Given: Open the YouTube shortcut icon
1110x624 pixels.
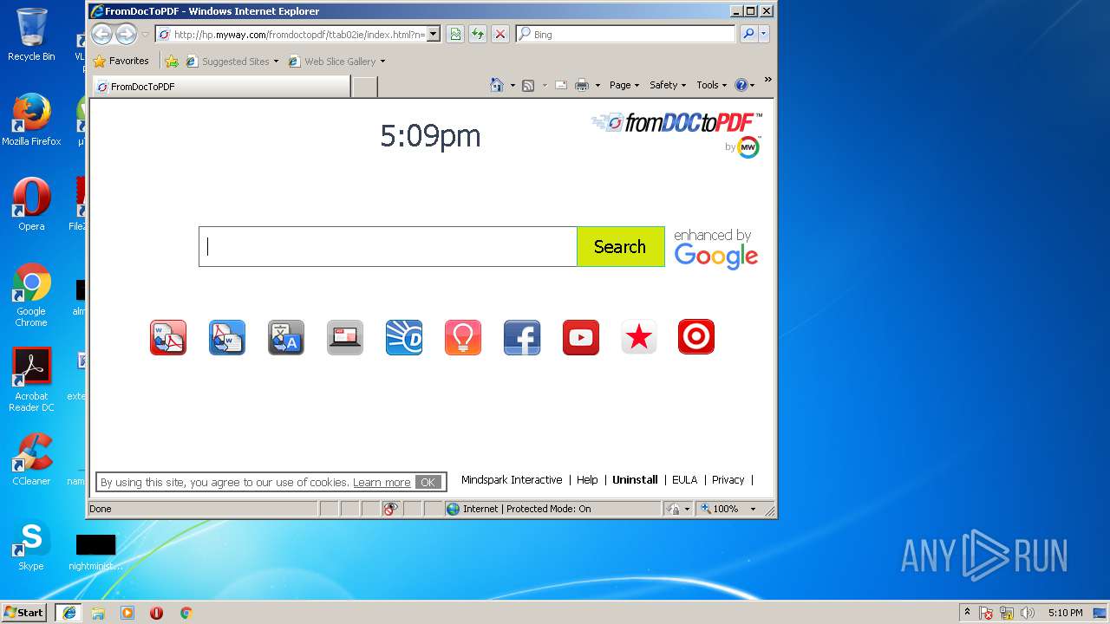Looking at the screenshot, I should [x=581, y=337].
